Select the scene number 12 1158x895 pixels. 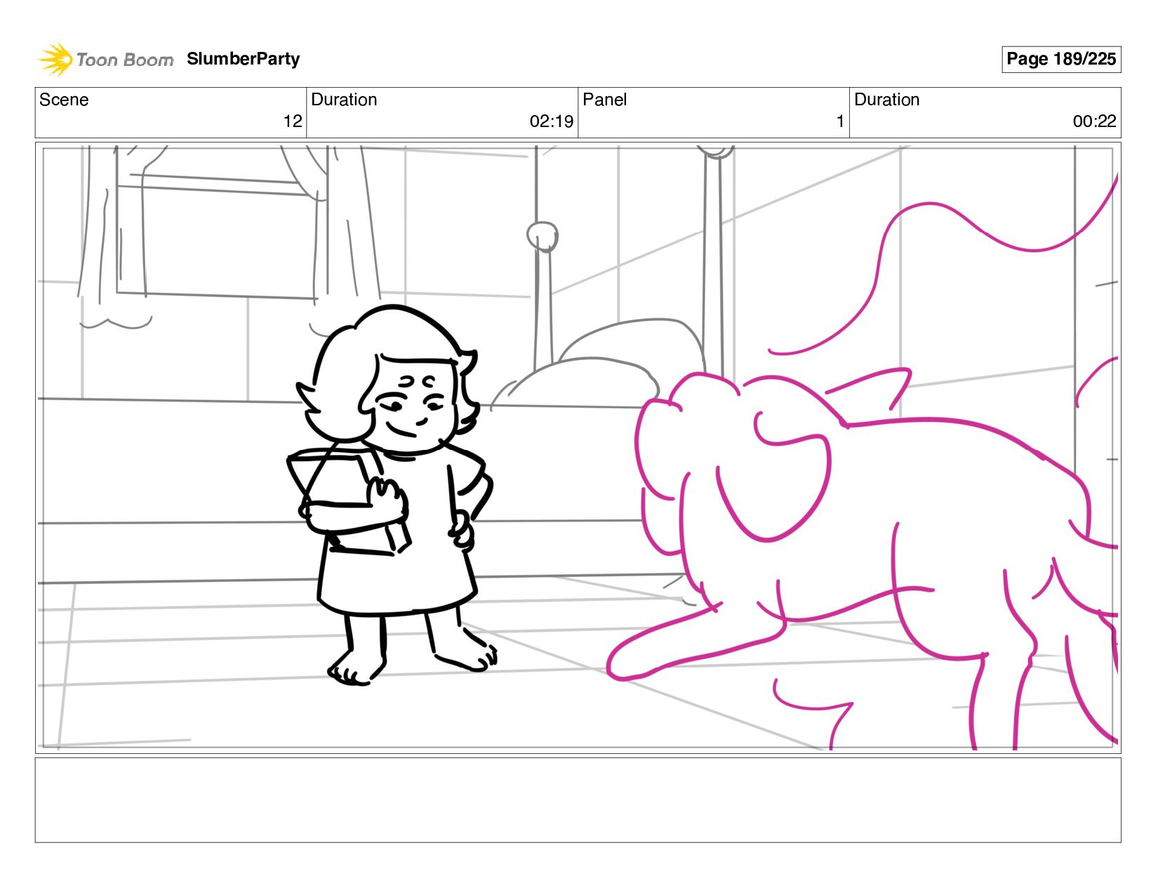[x=293, y=121]
